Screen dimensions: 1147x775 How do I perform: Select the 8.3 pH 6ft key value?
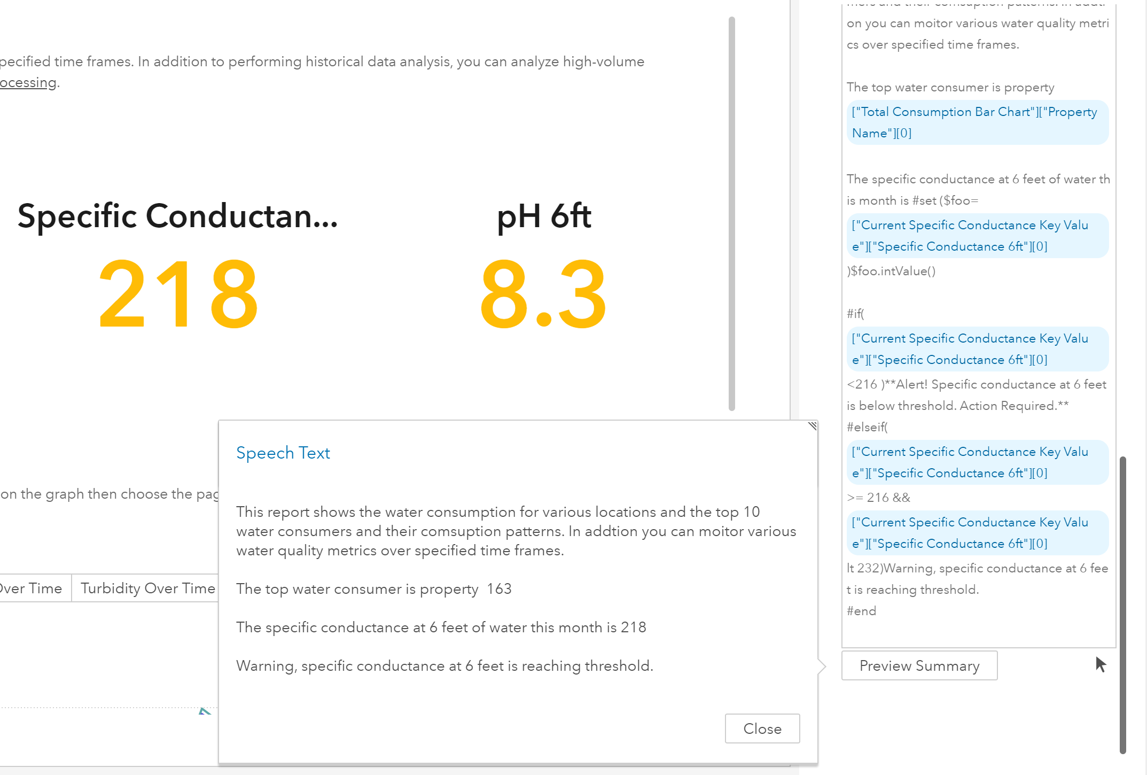(x=543, y=294)
